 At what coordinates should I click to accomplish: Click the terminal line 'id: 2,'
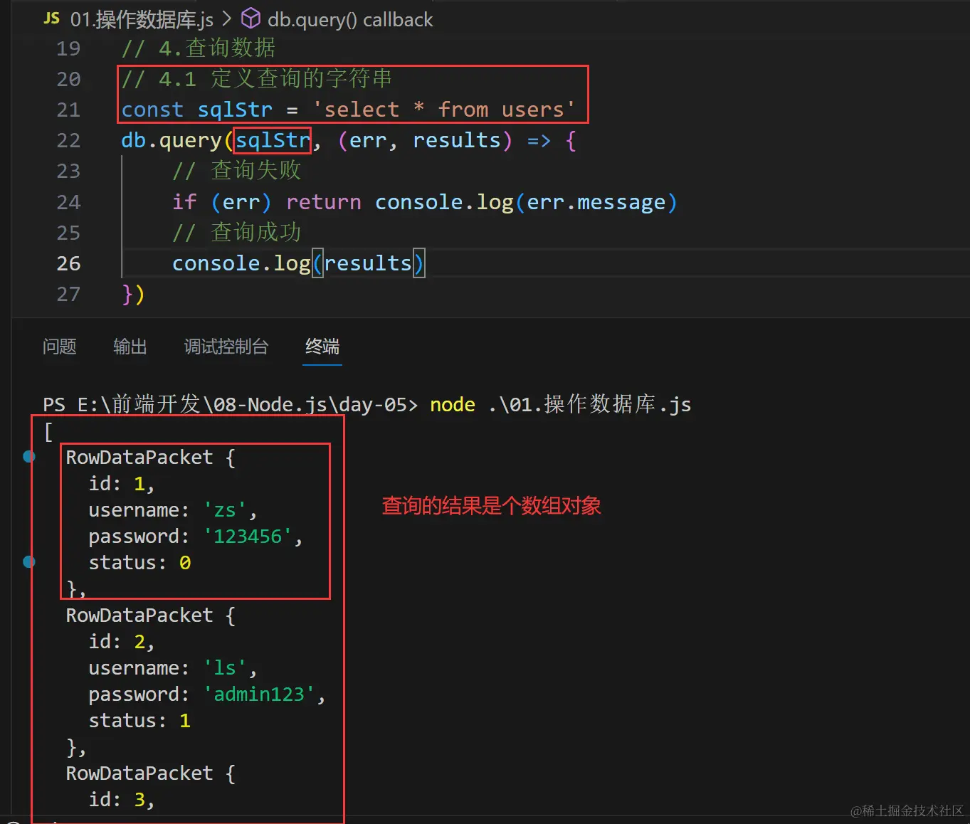click(121, 642)
